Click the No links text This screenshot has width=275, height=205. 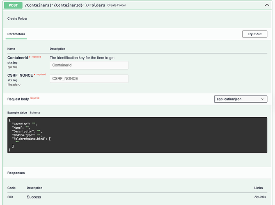261,197
